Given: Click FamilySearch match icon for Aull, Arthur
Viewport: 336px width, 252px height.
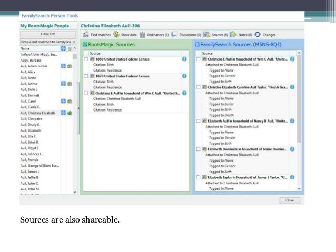Looking at the screenshot, I should [x=63, y=84].
